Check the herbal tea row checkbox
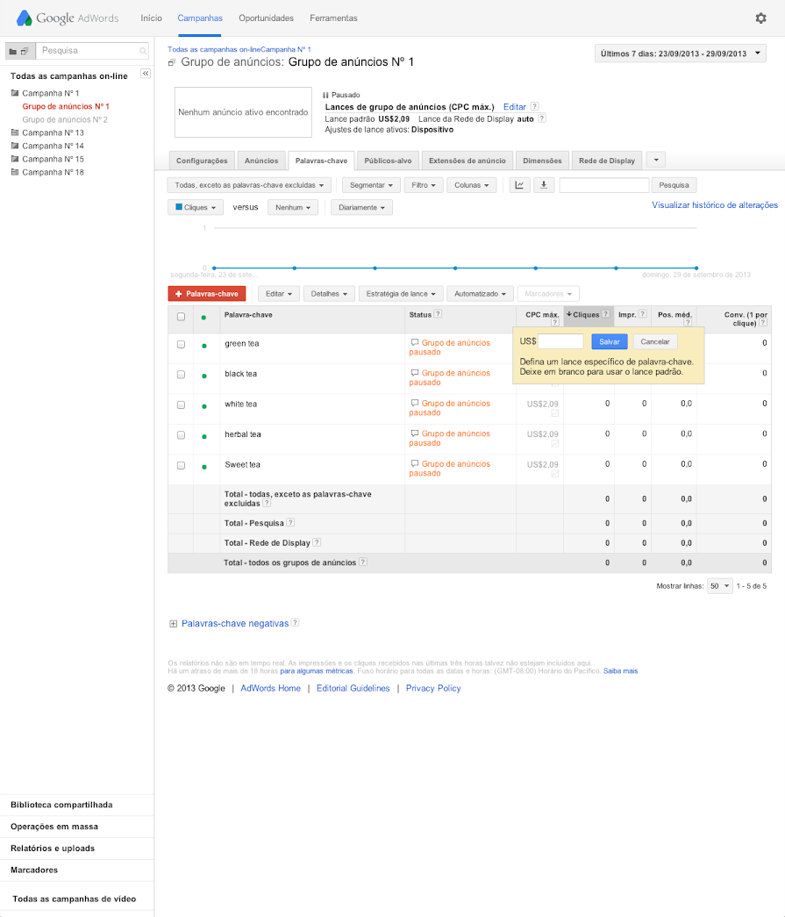 [x=182, y=435]
